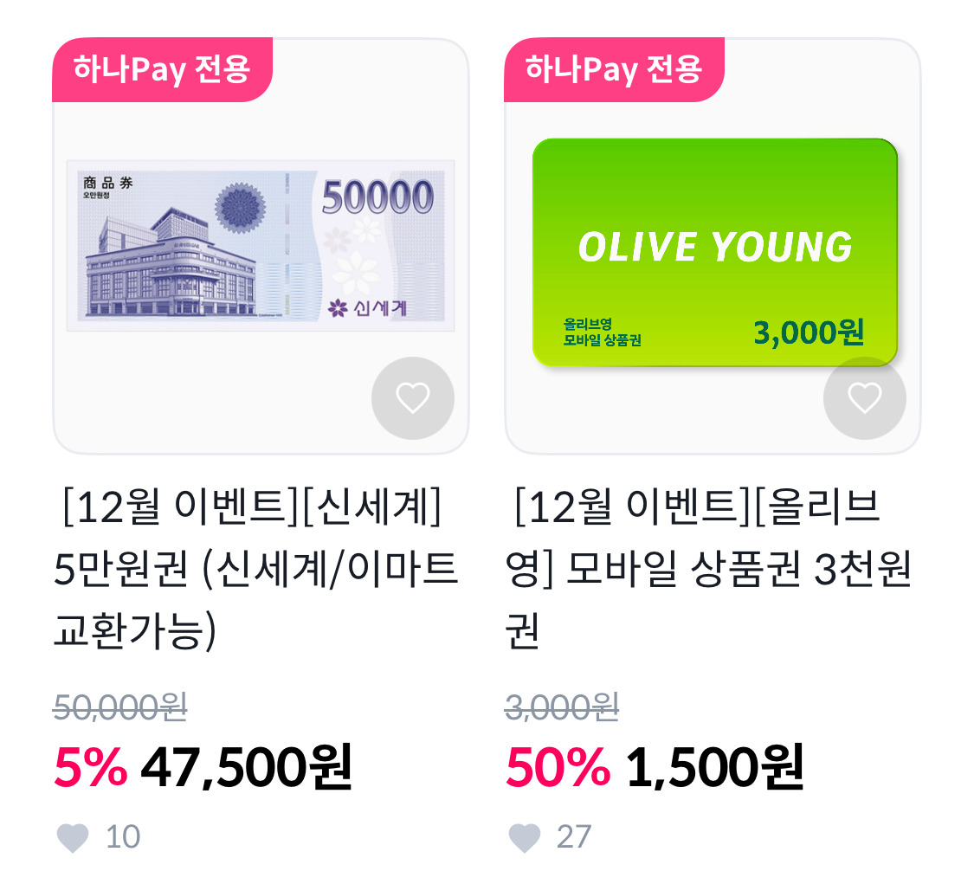Open the Shinsegae 50000 gift certificate image
974x884 pixels.
[261, 245]
